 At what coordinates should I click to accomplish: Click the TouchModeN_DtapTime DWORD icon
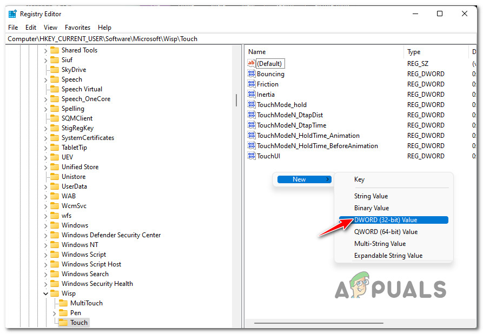(x=252, y=125)
